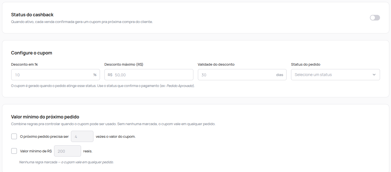Click the 'Quando ativo, cada venda' description
391x172 pixels.
(82, 22)
